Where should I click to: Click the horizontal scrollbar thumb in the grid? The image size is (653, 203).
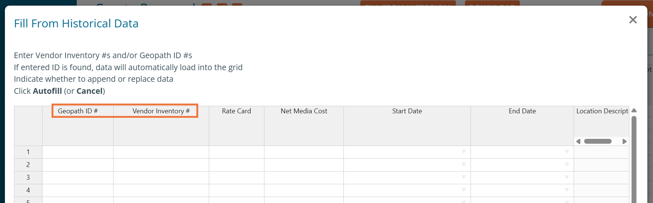(x=598, y=141)
